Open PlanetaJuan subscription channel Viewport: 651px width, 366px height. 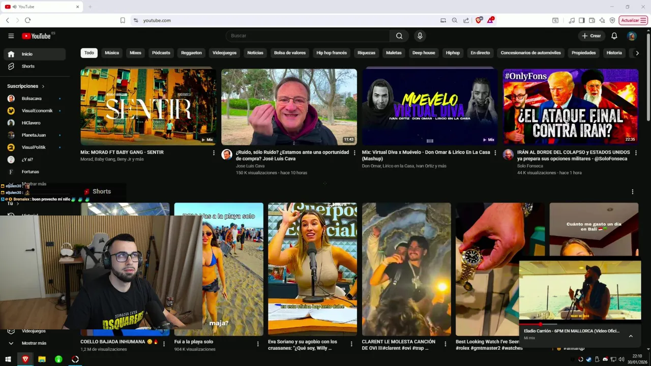tap(34, 135)
